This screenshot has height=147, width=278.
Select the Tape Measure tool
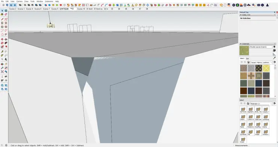(2, 51)
